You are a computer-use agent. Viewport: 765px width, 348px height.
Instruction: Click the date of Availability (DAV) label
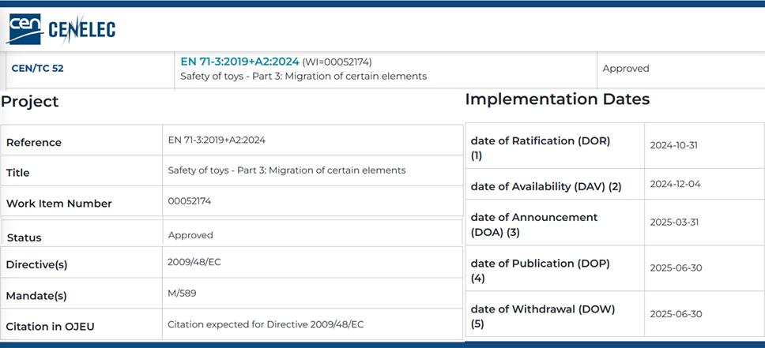(546, 187)
